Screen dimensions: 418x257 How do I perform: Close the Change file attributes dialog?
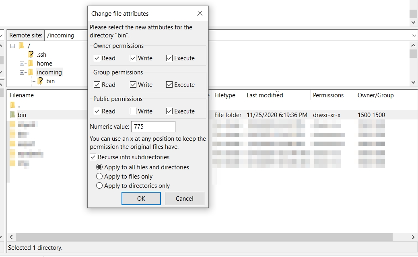coord(200,14)
